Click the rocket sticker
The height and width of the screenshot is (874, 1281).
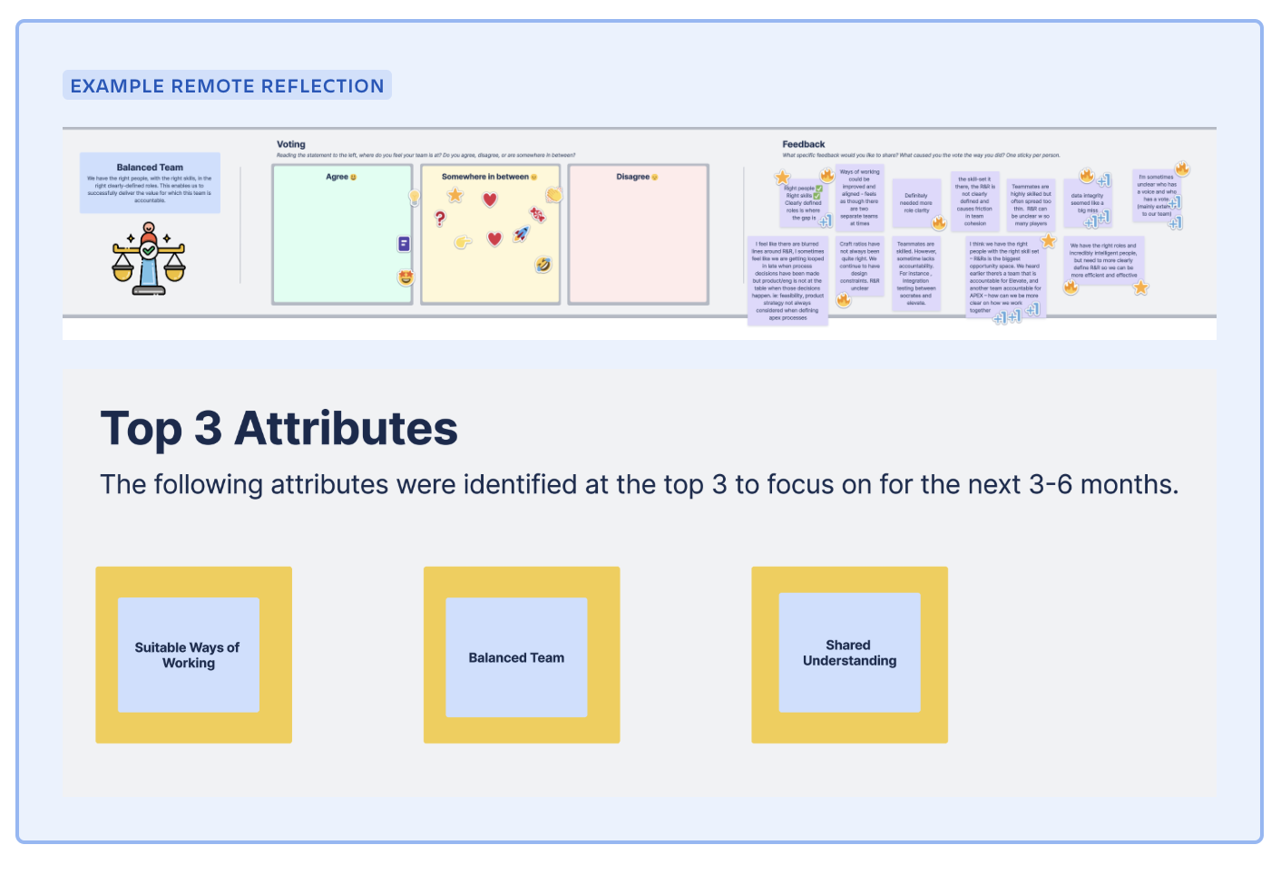point(521,234)
